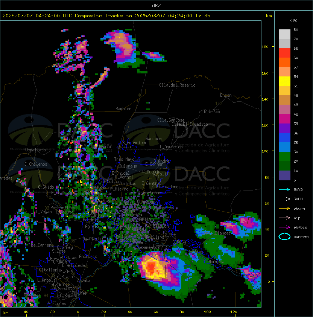The width and height of the screenshot is (313, 317).
Task: Click the white 30HM arrow in legend
Action: [x=284, y=199]
